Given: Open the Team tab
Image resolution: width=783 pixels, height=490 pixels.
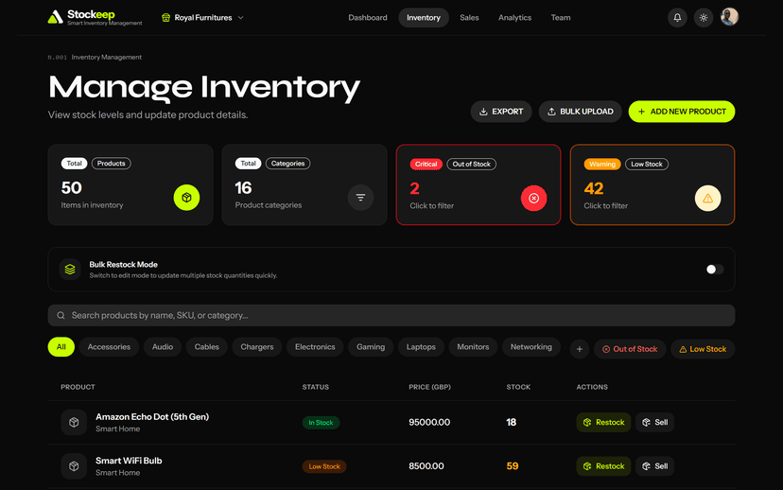Looking at the screenshot, I should coord(560,17).
